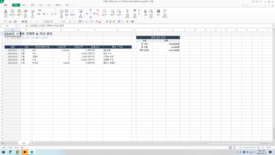This screenshot has height=155, width=275.
Task: Adjust the zoom slider in status bar
Action: pyautogui.click(x=250, y=148)
